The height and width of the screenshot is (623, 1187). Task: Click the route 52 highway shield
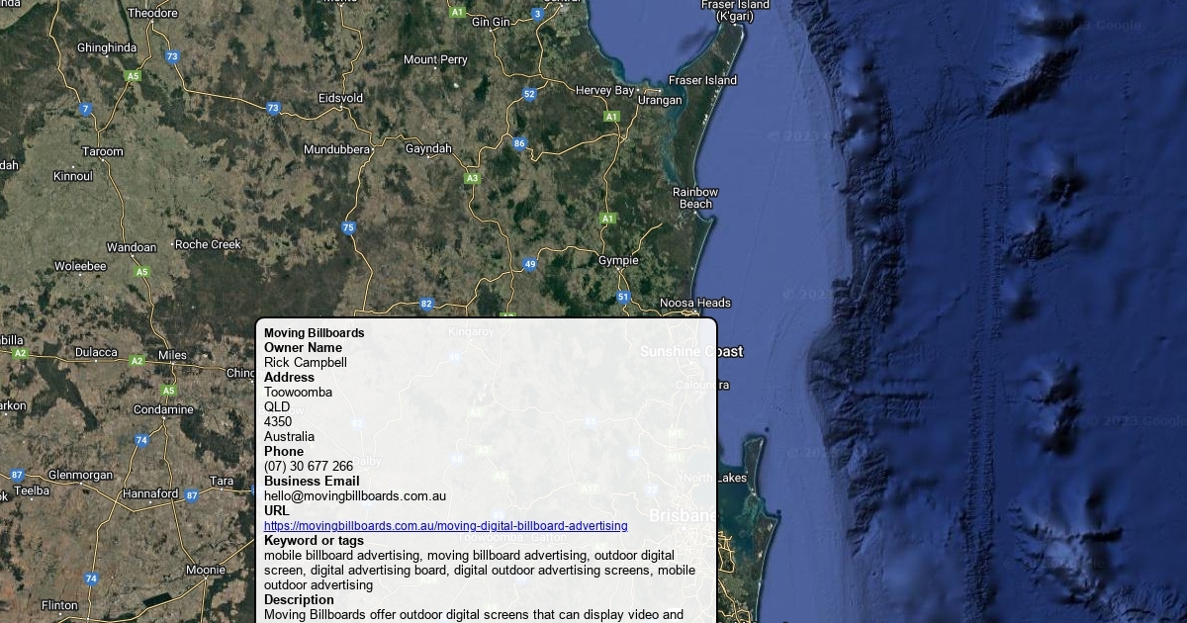pos(529,95)
